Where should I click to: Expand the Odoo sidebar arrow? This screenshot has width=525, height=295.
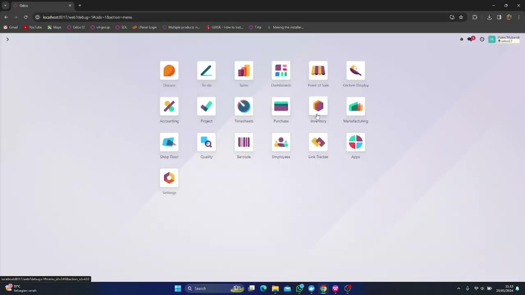7,39
